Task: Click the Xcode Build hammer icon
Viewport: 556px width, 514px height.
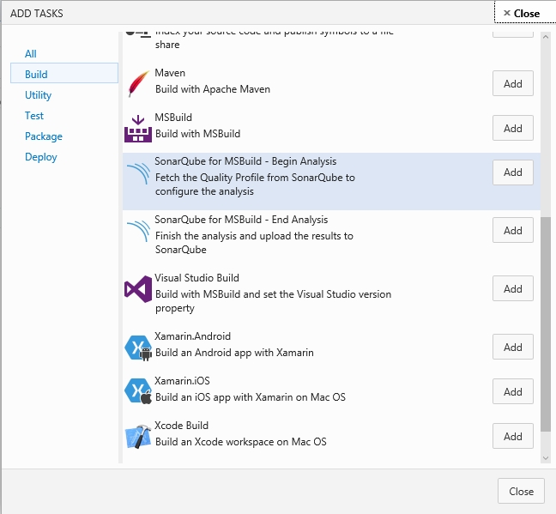Action: 138,436
